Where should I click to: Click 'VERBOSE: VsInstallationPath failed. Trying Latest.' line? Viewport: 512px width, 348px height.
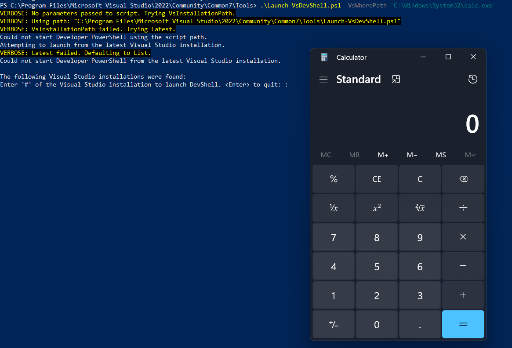(x=88, y=29)
